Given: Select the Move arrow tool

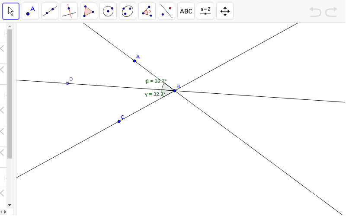Looking at the screenshot, I should (x=11, y=11).
